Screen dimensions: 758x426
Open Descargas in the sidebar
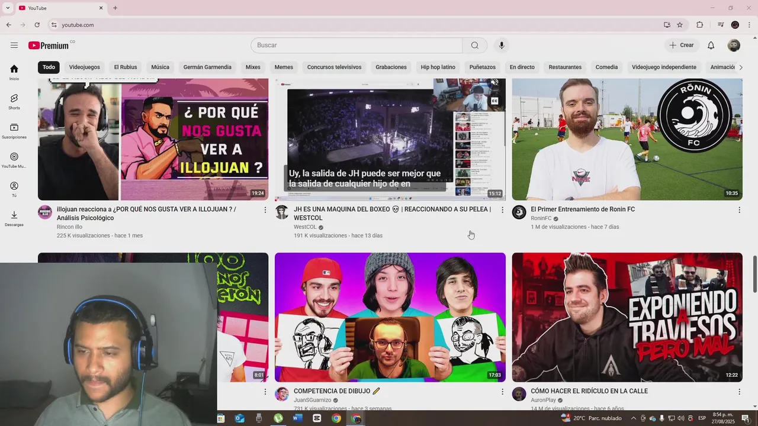tap(14, 218)
